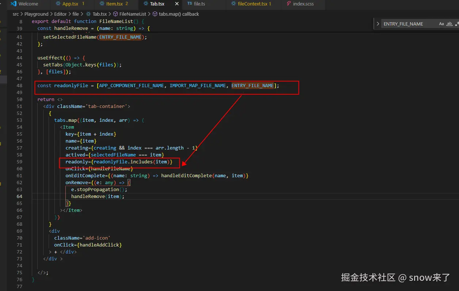Image resolution: width=459 pixels, height=291 pixels.
Task: Open the Tab.tsx breadcrumb item
Action: pyautogui.click(x=99, y=14)
